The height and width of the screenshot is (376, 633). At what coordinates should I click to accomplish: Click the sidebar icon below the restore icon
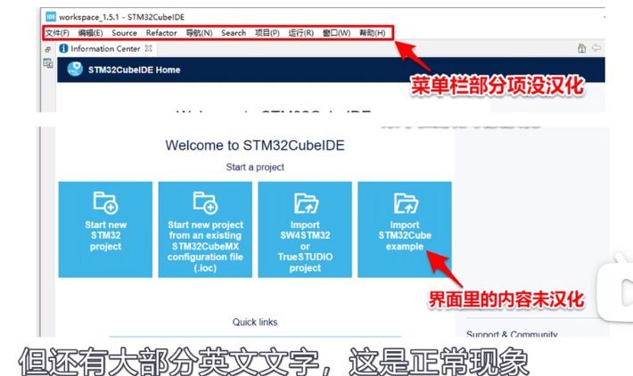[x=48, y=63]
